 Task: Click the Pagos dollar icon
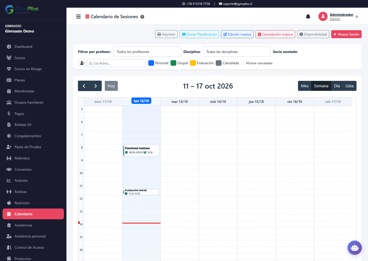coord(9,114)
